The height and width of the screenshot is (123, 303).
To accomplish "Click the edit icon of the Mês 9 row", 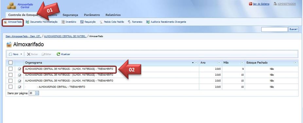I will coord(19,69).
